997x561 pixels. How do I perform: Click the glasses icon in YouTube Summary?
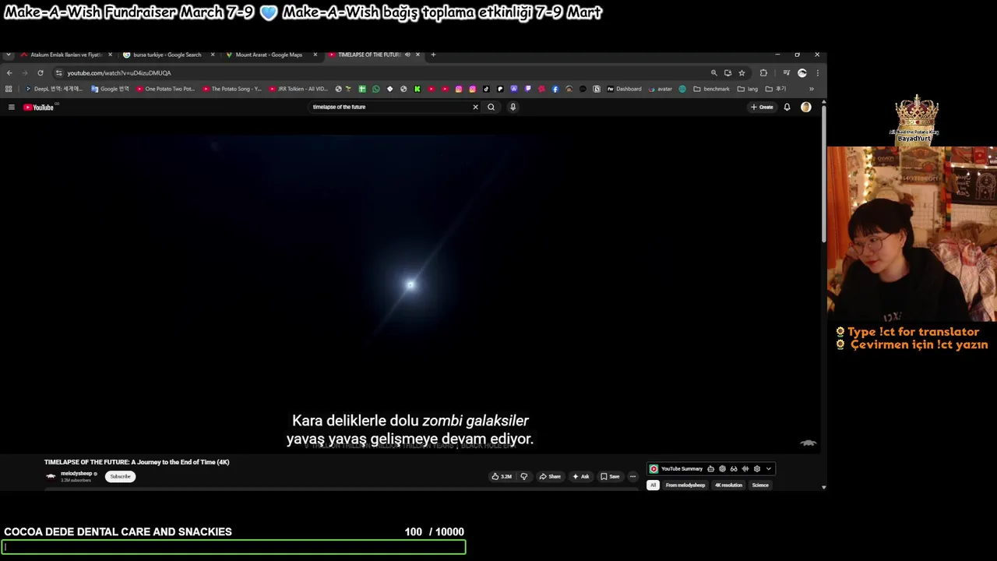pos(734,469)
